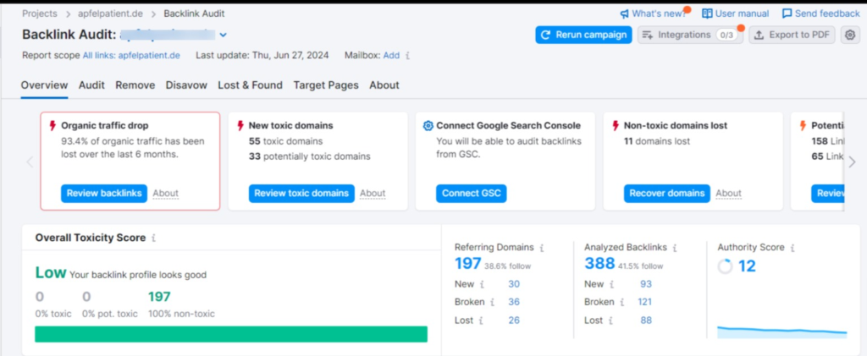Image resolution: width=867 pixels, height=356 pixels.
Task: Click the apfelpatient.de breadcrumb link
Action: point(111,14)
